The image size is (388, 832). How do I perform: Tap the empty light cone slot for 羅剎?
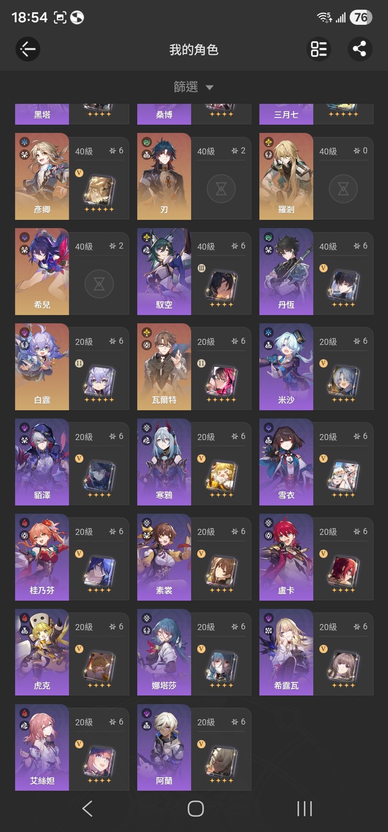(x=343, y=189)
